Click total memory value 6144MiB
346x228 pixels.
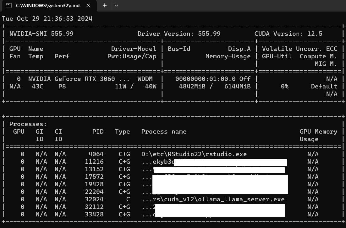click(x=238, y=86)
